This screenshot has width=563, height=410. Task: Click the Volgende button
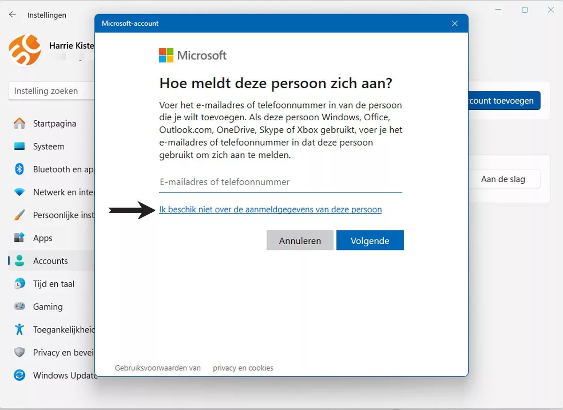[370, 240]
